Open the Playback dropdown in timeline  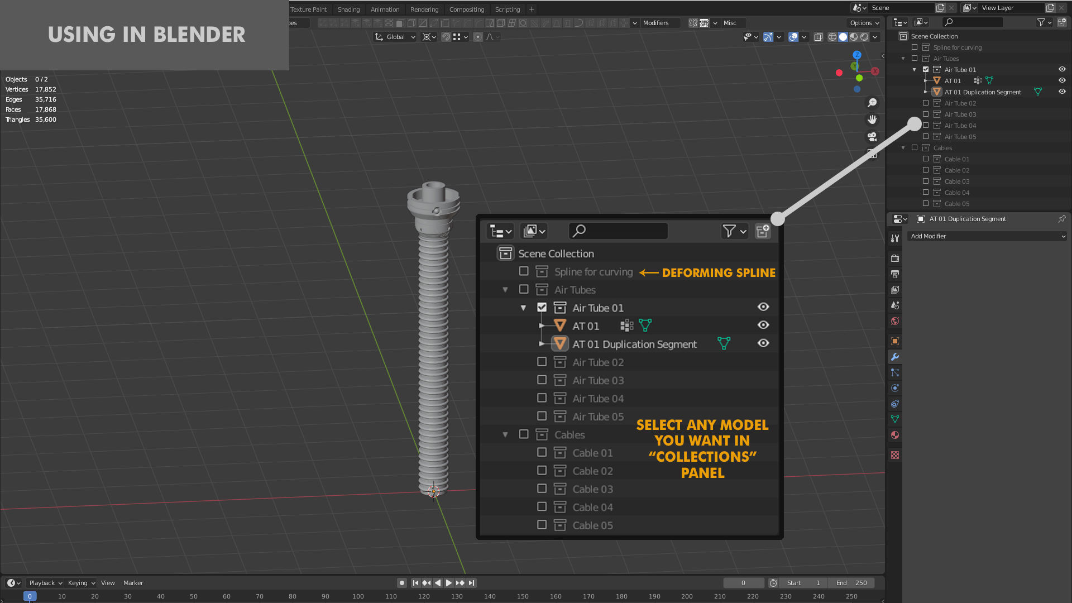[45, 583]
